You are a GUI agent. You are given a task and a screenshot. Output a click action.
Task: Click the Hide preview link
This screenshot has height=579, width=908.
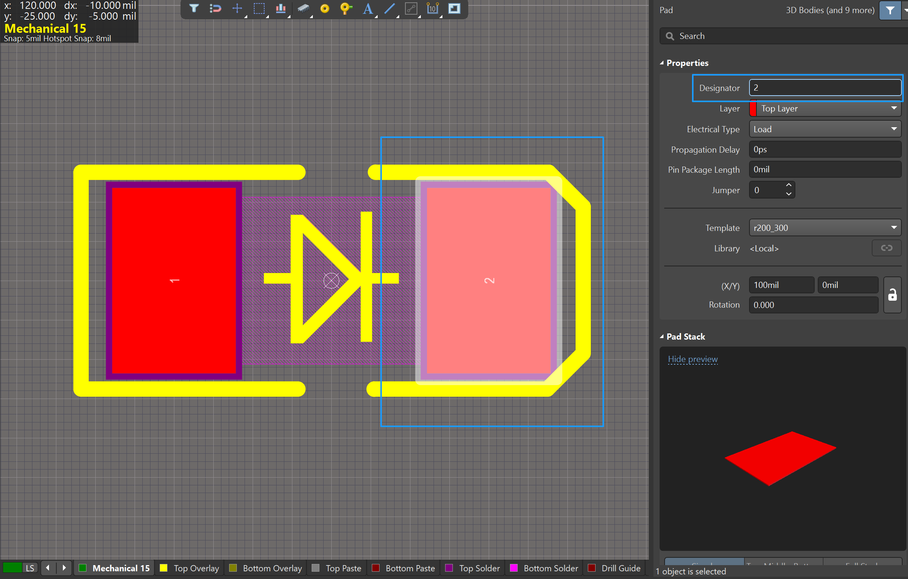(693, 359)
